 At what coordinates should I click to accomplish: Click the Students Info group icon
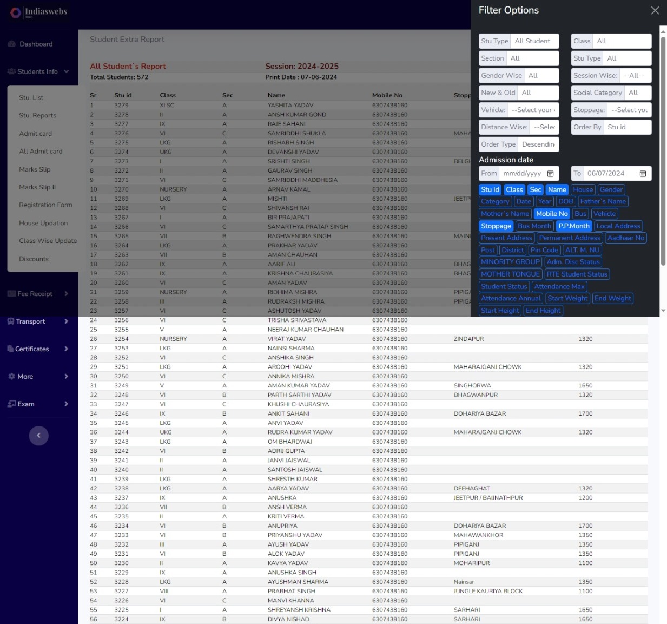point(11,71)
